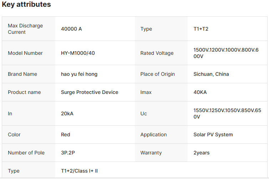Click the Key attributes heading
The width and height of the screenshot is (269, 179).
[26, 5]
